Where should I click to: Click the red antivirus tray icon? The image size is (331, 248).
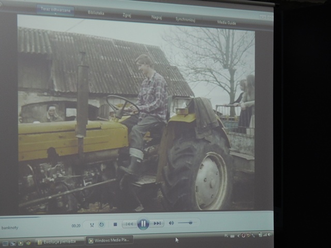(x=243, y=236)
